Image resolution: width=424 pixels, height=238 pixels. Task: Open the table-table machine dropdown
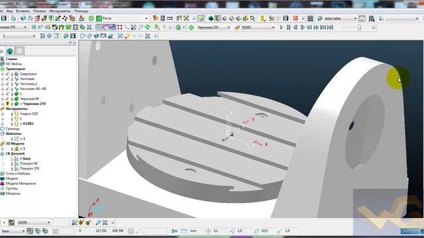click(x=355, y=19)
